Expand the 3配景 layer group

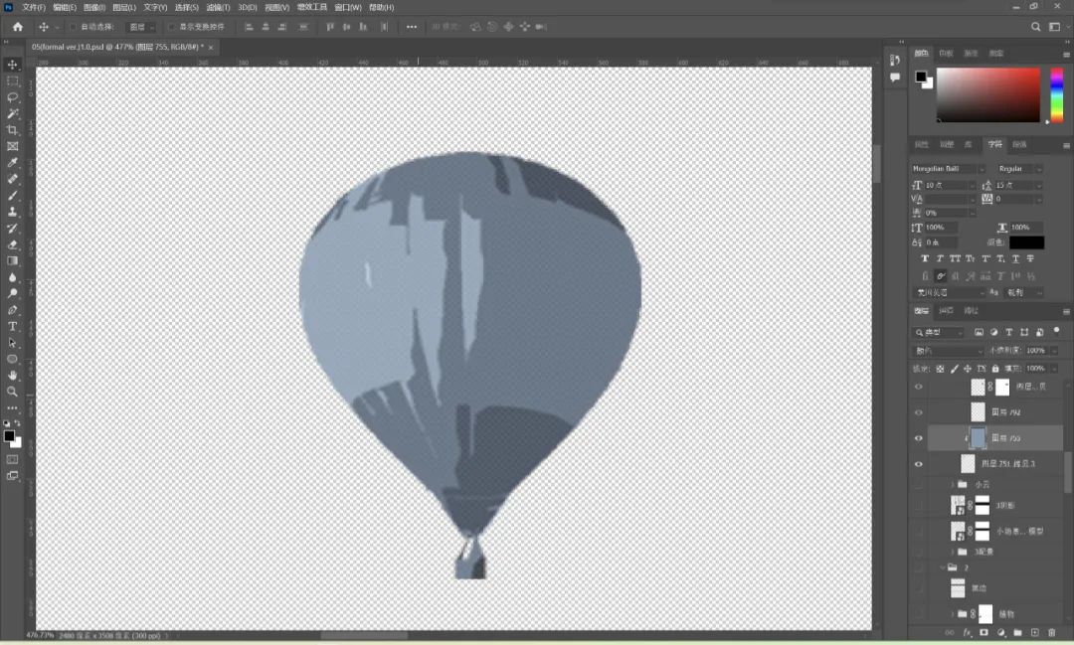tap(952, 552)
